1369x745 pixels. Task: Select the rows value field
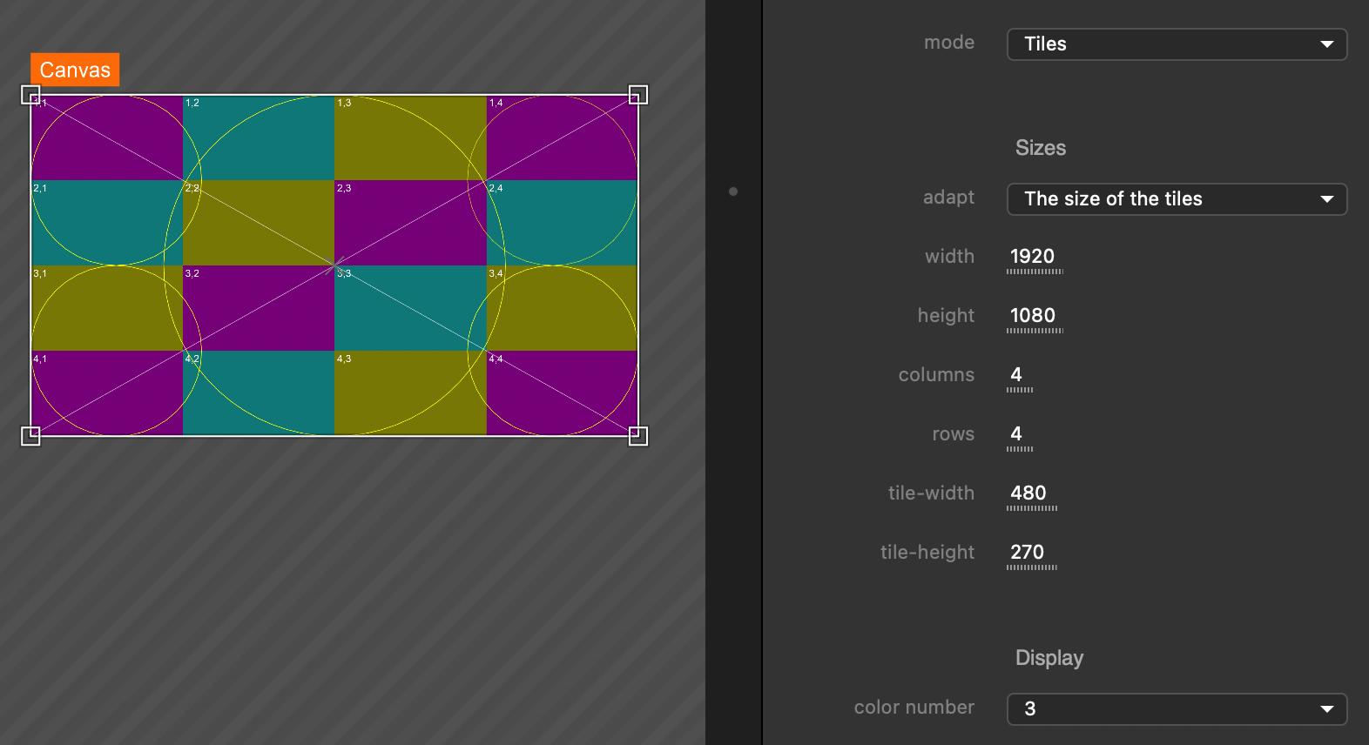click(x=1017, y=434)
